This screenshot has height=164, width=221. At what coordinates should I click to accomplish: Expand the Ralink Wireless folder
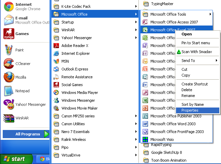tap(95, 140)
